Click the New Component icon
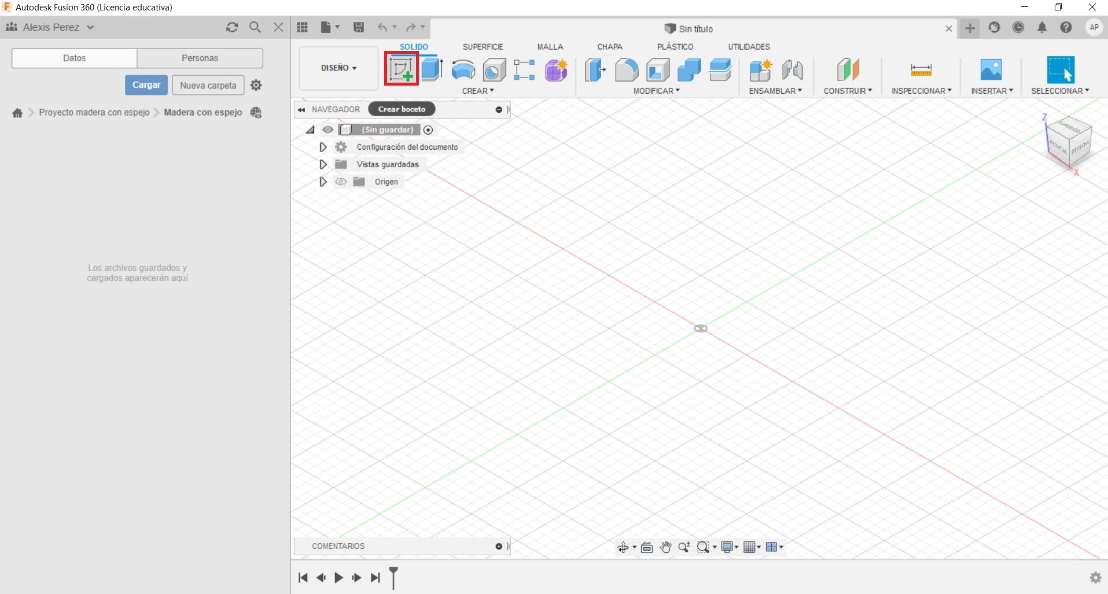This screenshot has width=1108, height=594. [x=761, y=70]
